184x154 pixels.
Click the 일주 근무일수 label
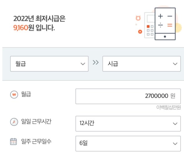36,142
